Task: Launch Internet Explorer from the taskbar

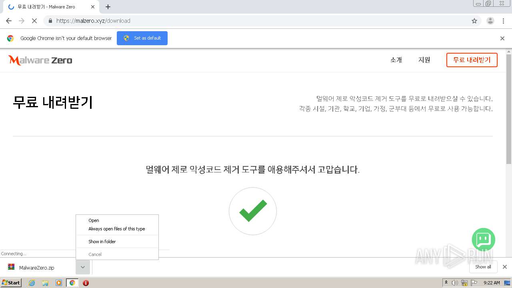Action: point(32,283)
